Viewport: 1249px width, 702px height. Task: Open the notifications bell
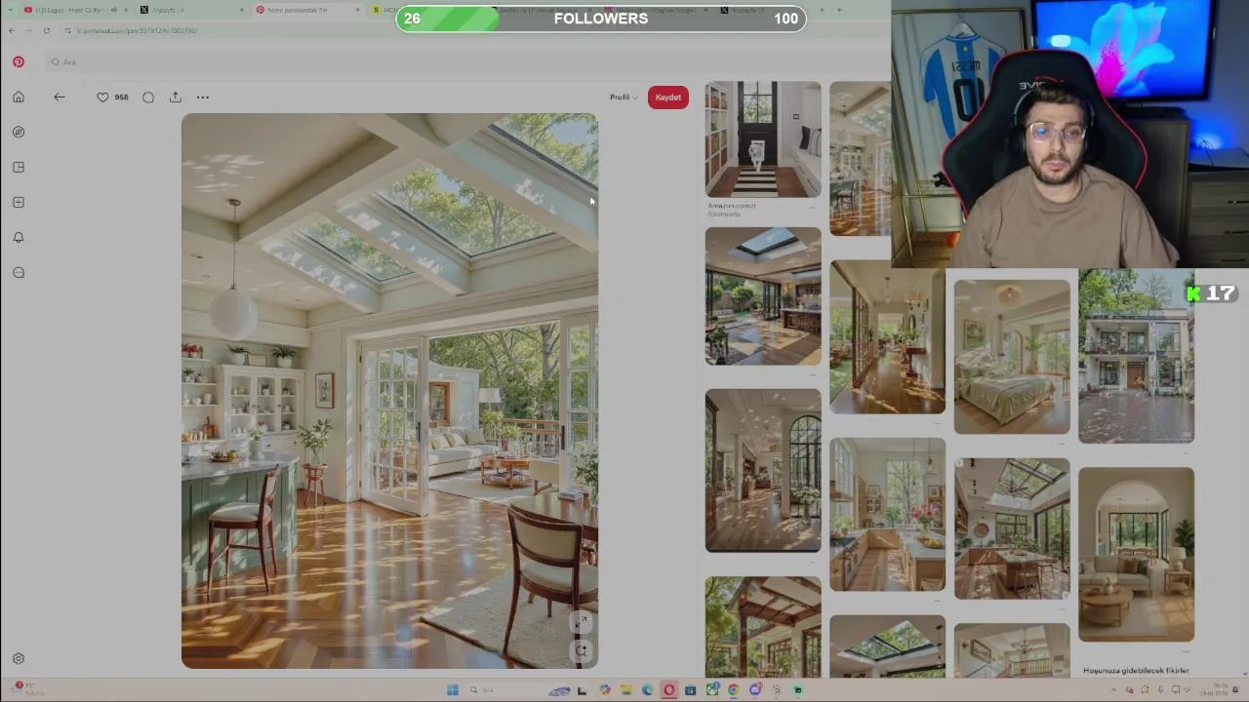[19, 237]
